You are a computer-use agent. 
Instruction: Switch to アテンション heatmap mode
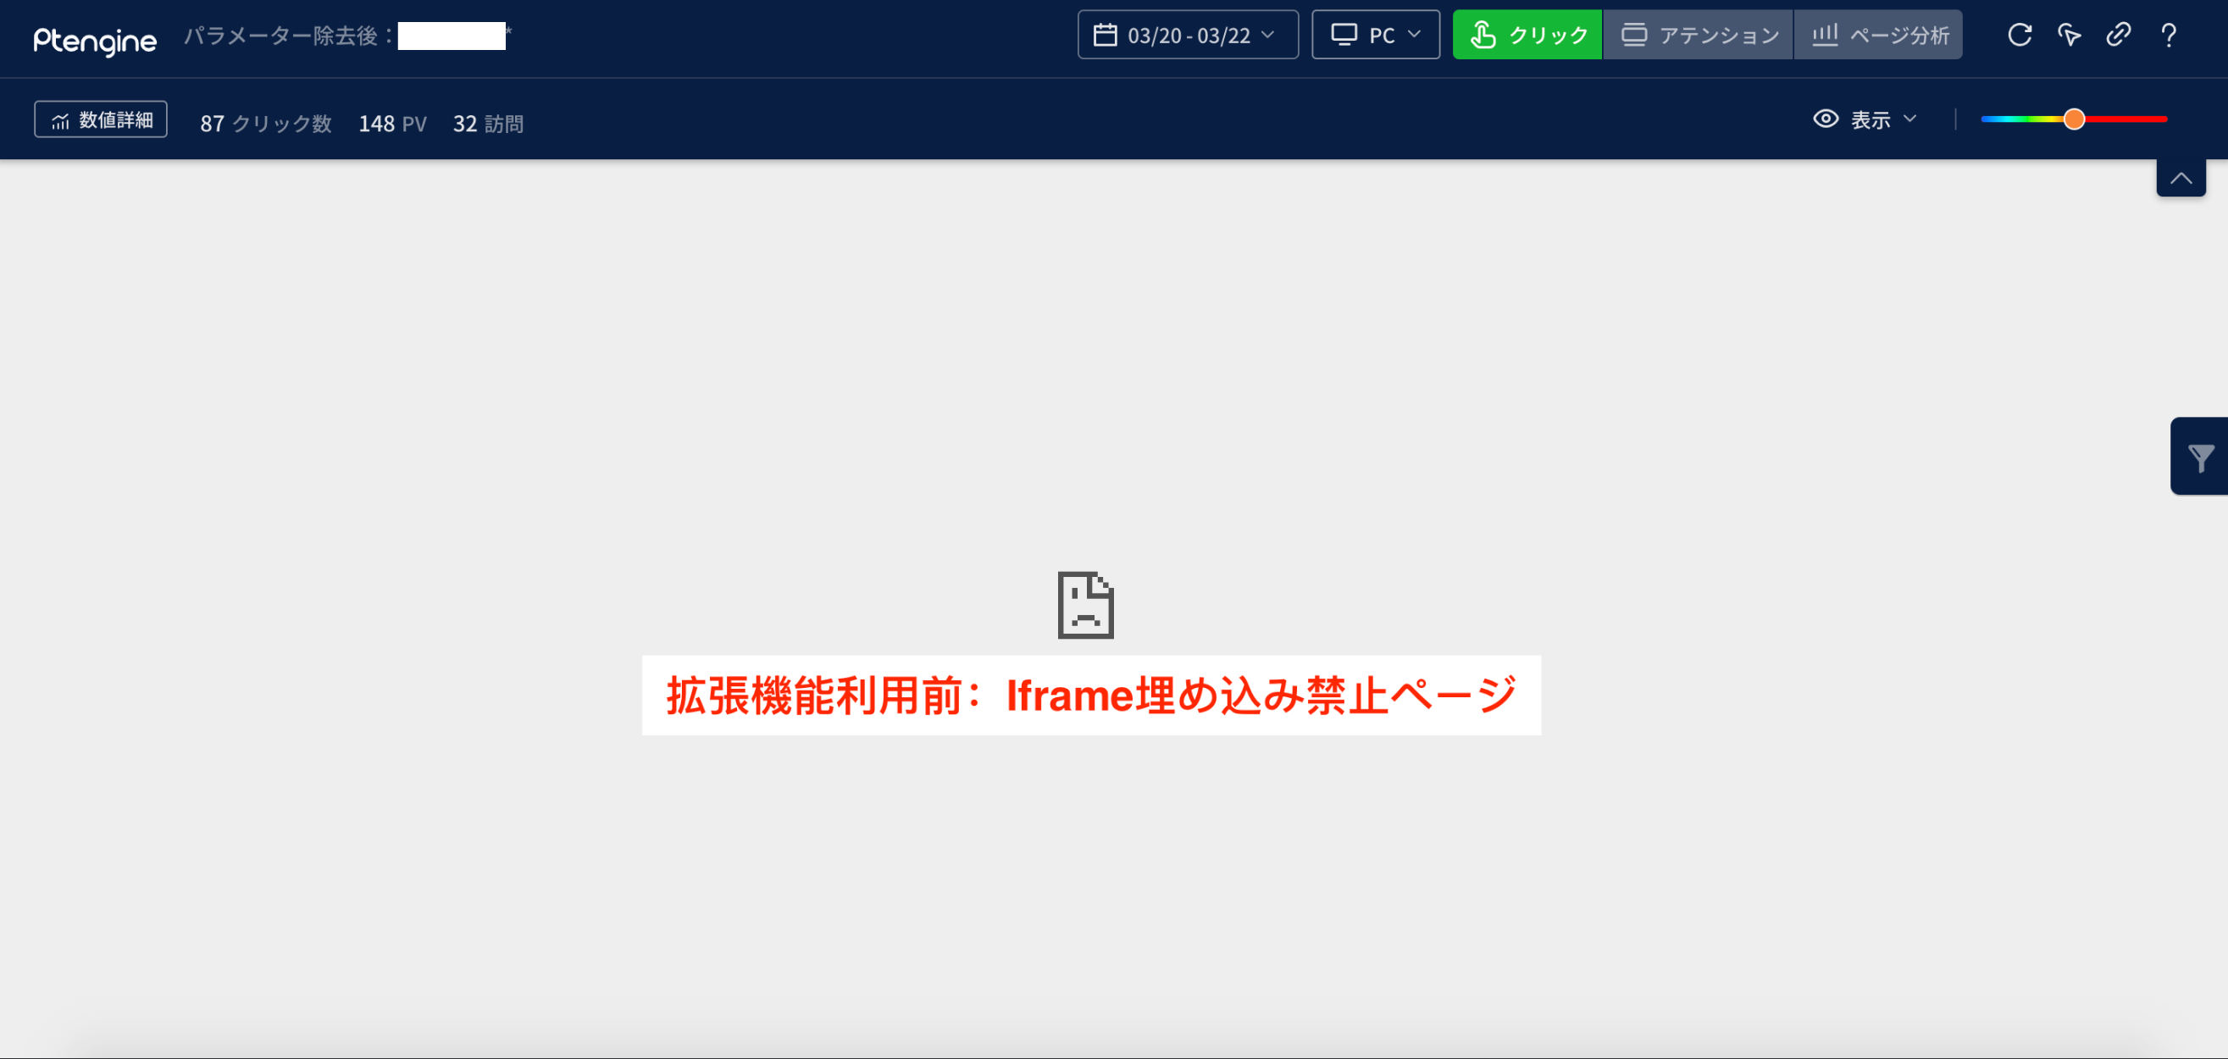pos(1699,35)
